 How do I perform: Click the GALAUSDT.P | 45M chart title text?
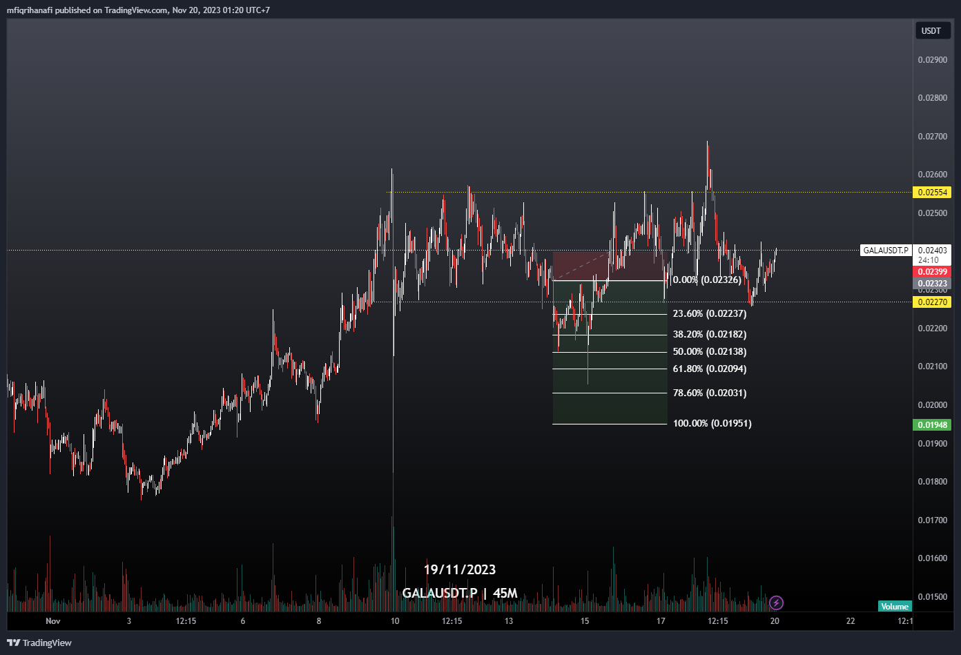(460, 593)
